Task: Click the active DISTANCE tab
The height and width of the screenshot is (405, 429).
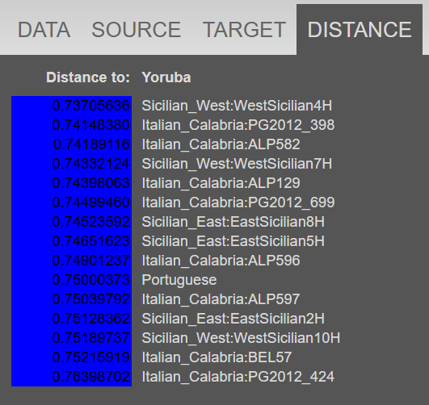Action: [360, 30]
